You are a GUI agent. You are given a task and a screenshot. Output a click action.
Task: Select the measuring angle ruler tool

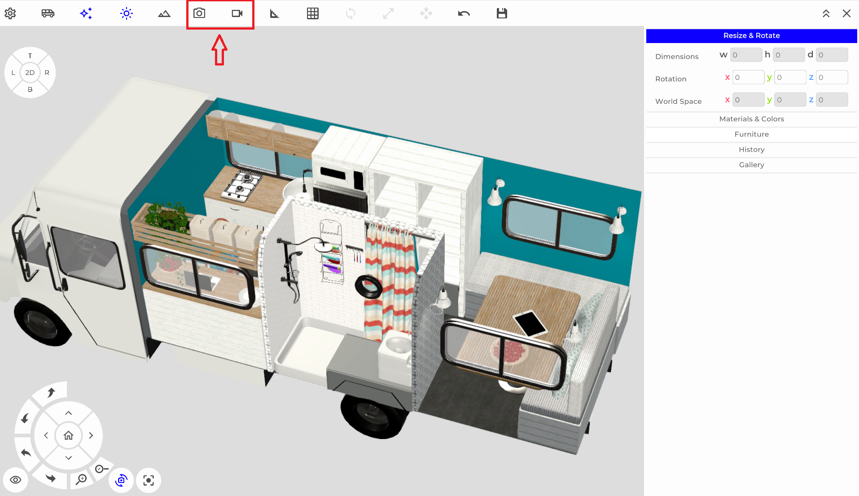(274, 13)
